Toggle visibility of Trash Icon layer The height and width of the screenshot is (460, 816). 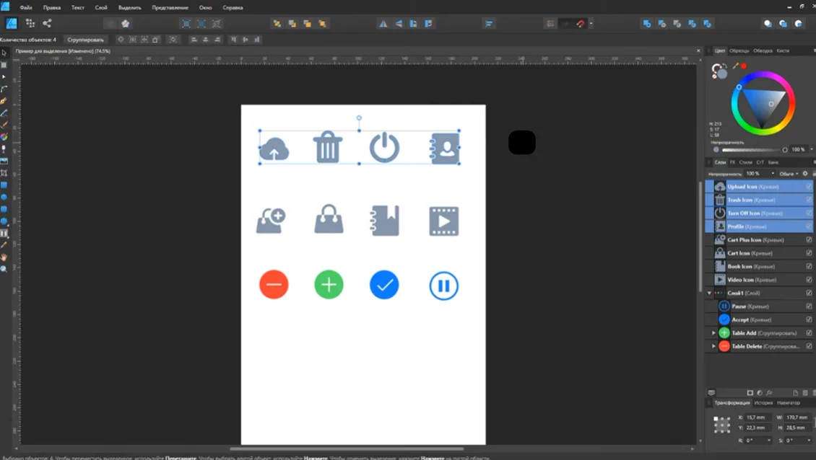point(809,200)
